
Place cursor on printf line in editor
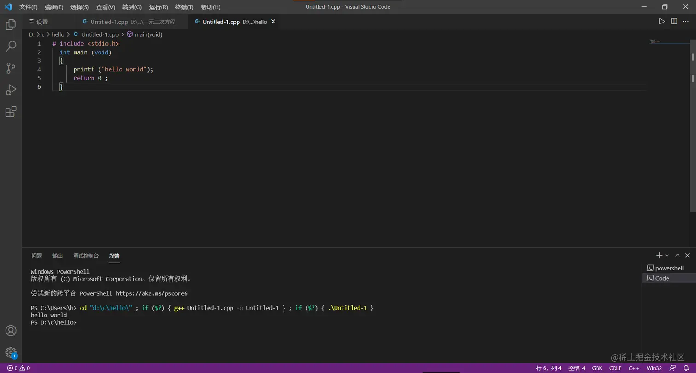113,69
